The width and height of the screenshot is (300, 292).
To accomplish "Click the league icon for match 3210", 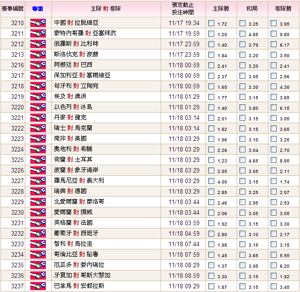I will point(38,23).
